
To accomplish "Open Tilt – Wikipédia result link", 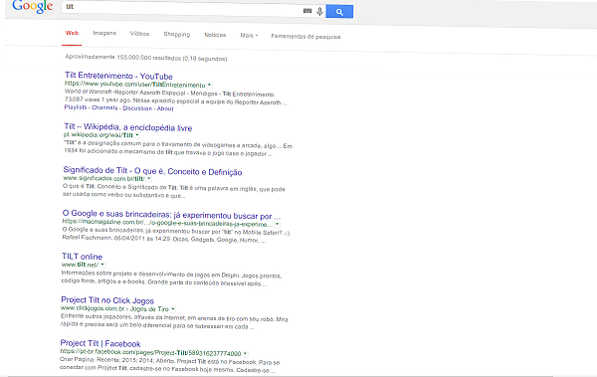I will pos(128,126).
